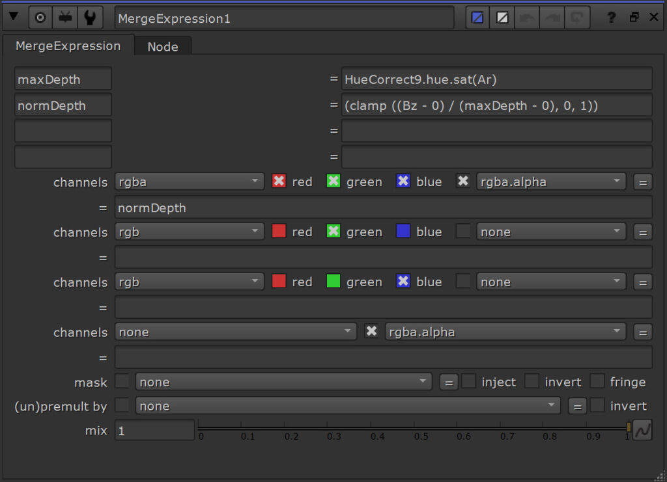This screenshot has width=667, height=482.
Task: Toggle checked green box in second channels row
Action: click(x=333, y=231)
